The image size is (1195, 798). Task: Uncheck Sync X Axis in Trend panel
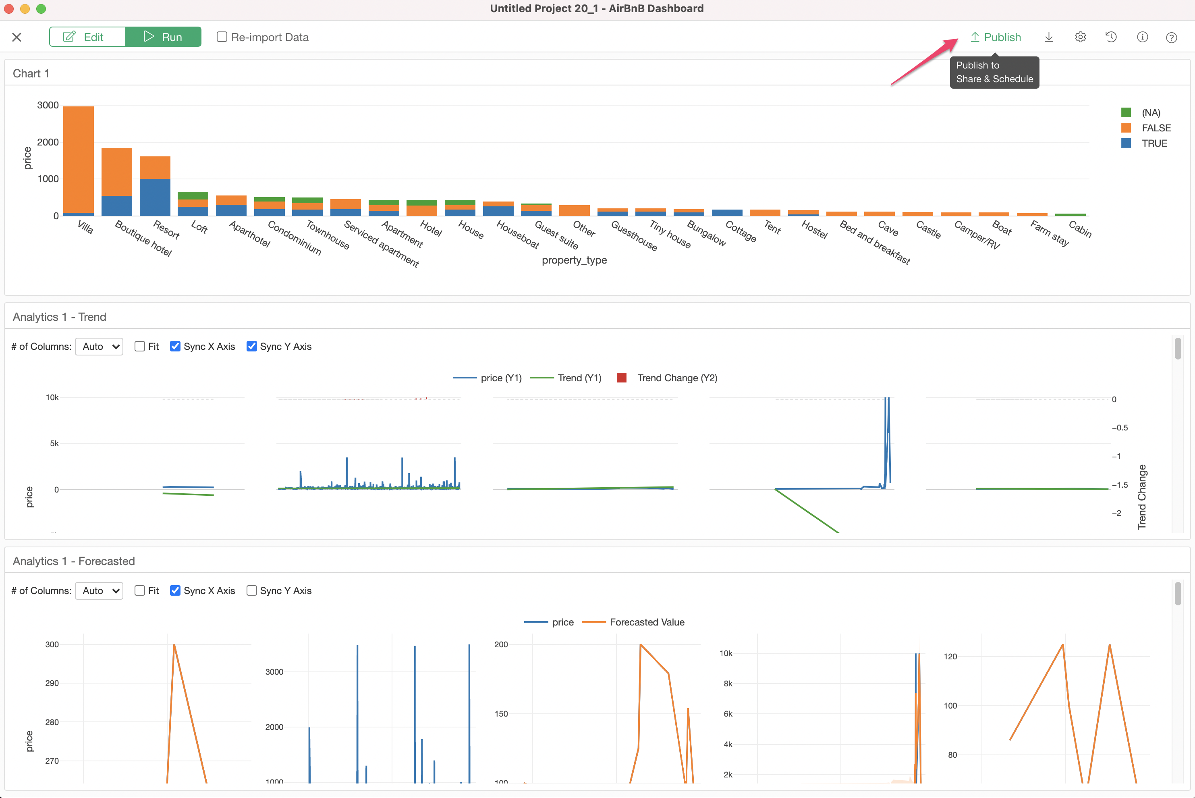(x=175, y=347)
